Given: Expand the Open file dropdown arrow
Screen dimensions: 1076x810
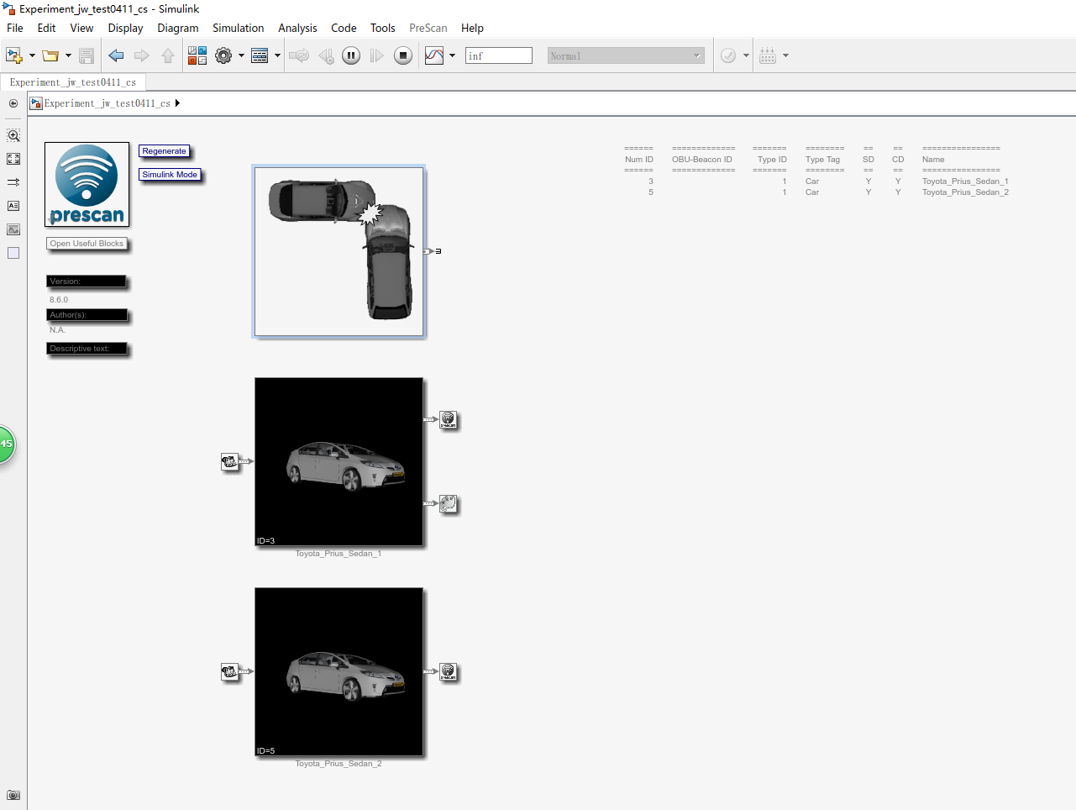Looking at the screenshot, I should tap(68, 56).
